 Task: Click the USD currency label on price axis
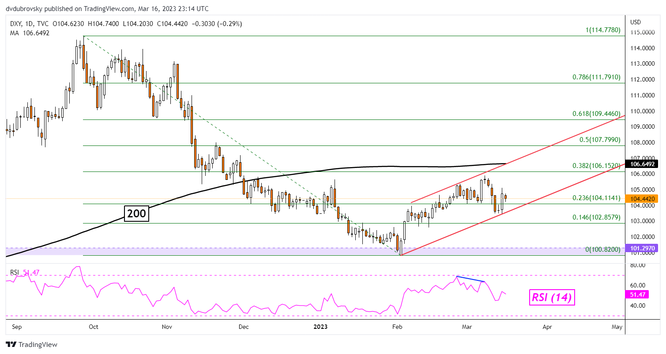636,22
